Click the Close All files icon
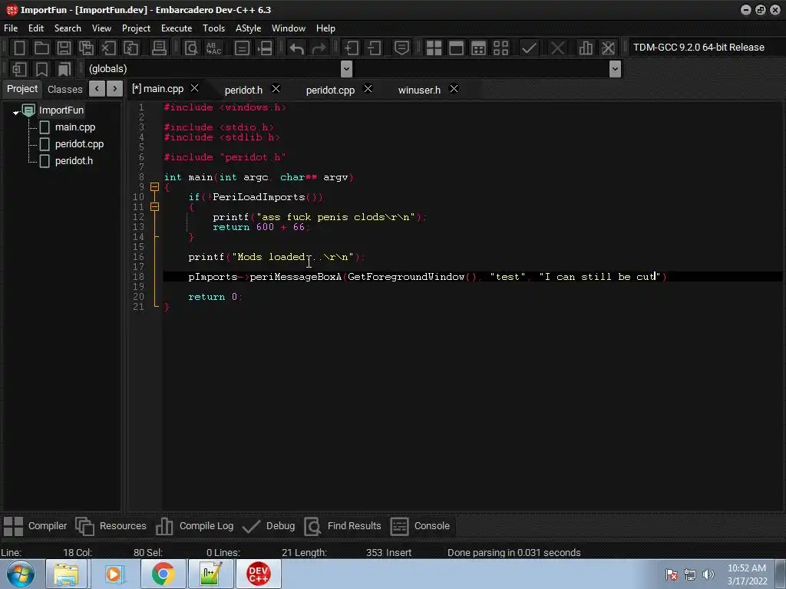 click(x=130, y=48)
